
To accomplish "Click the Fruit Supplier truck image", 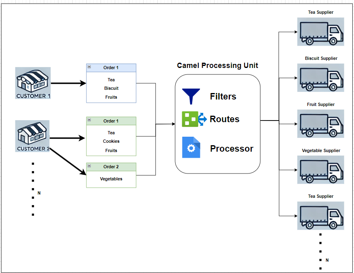I will pos(321,124).
